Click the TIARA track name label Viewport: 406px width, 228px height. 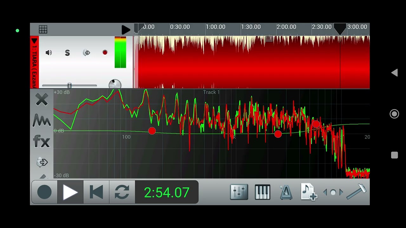point(34,67)
